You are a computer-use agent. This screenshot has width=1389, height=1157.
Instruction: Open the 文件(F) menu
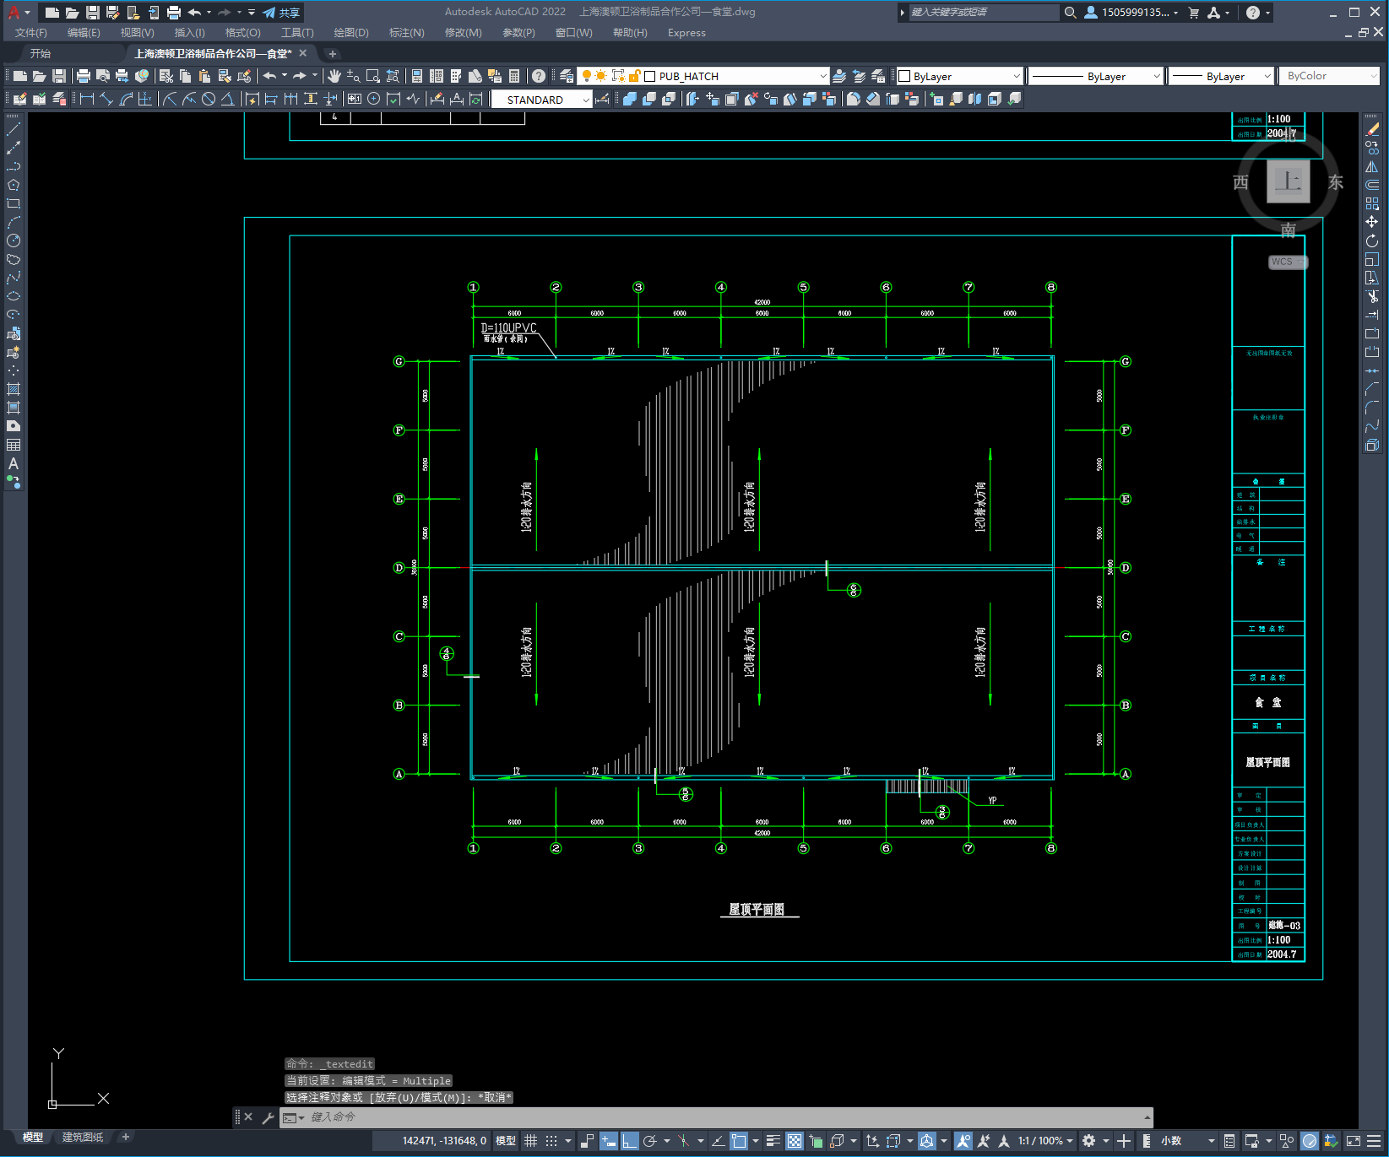click(x=31, y=33)
